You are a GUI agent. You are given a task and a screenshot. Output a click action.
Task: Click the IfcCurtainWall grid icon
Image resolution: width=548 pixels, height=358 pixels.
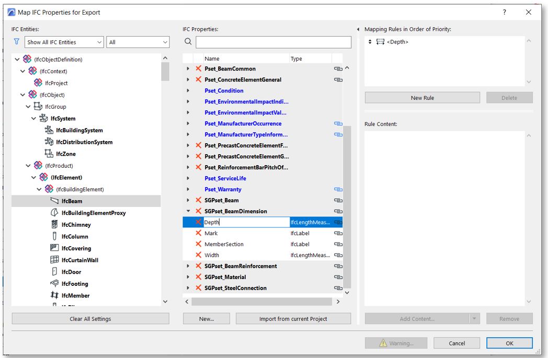[x=54, y=260]
